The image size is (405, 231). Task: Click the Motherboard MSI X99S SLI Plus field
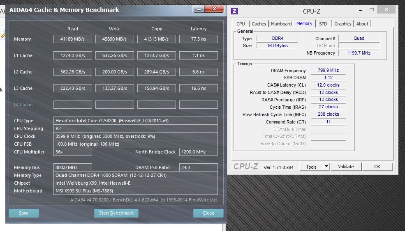tap(136, 191)
